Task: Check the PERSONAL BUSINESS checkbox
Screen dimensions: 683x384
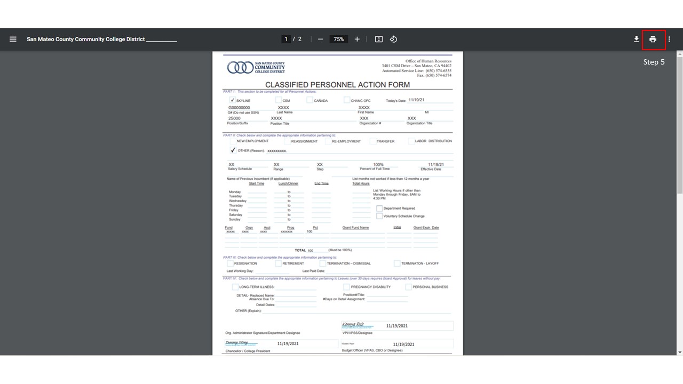Action: click(409, 287)
